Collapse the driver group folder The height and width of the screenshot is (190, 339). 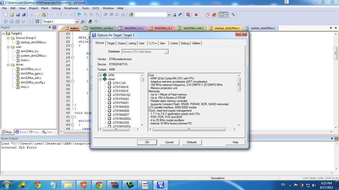(x=8, y=65)
